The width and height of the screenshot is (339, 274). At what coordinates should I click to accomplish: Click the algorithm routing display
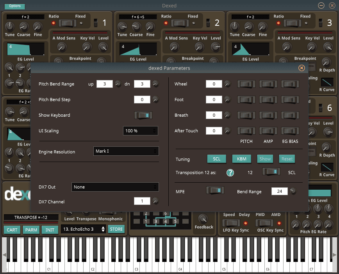point(161,221)
